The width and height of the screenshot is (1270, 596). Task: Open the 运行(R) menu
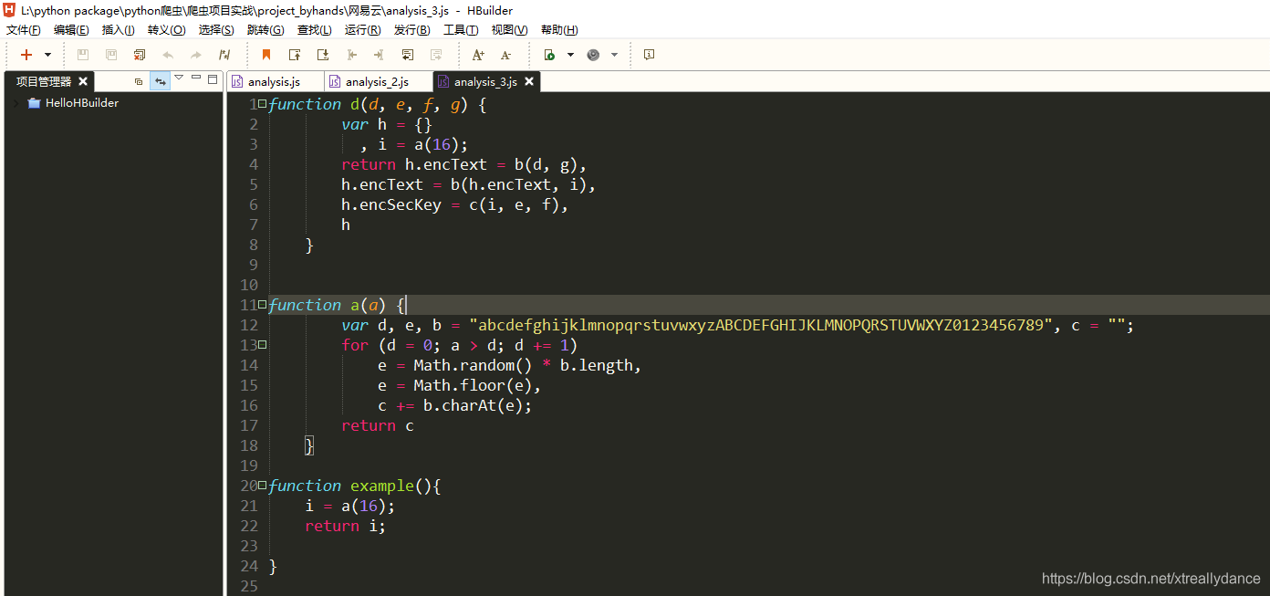[362, 30]
